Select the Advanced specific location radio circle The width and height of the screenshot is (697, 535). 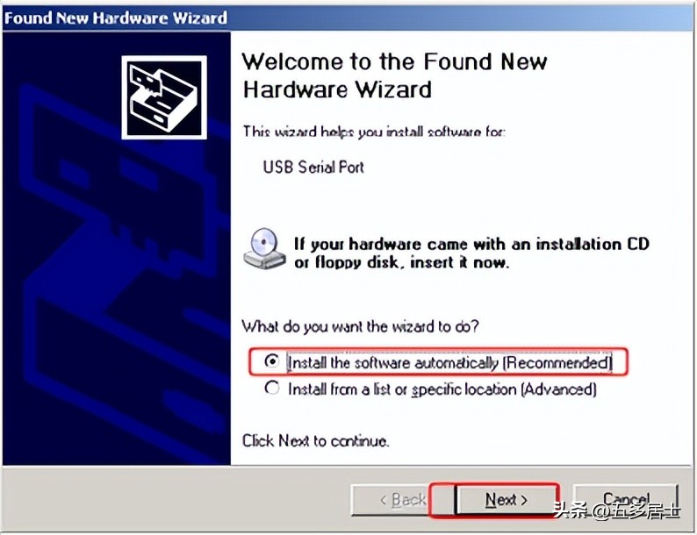[271, 388]
